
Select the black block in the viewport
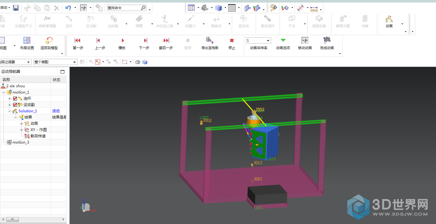(267, 195)
